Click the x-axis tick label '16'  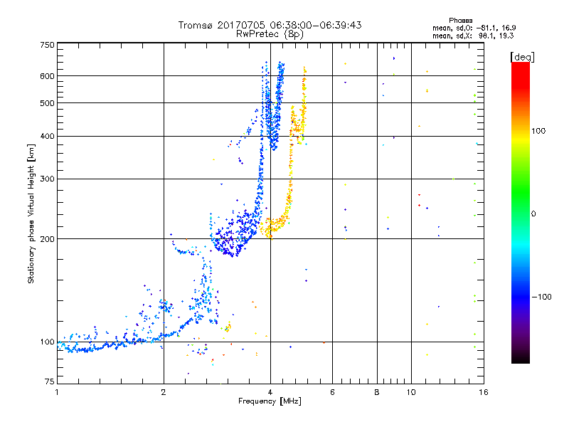click(484, 392)
